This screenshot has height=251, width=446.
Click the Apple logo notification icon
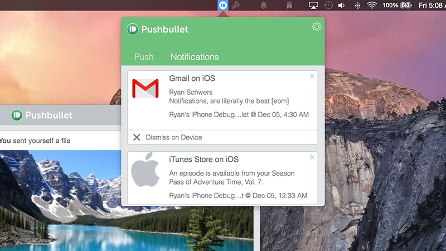(146, 170)
